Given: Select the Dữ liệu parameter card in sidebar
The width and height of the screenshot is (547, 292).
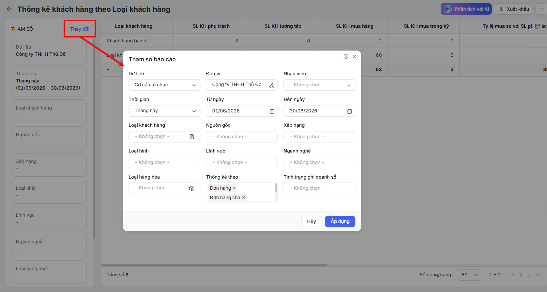Looking at the screenshot, I should (49, 51).
